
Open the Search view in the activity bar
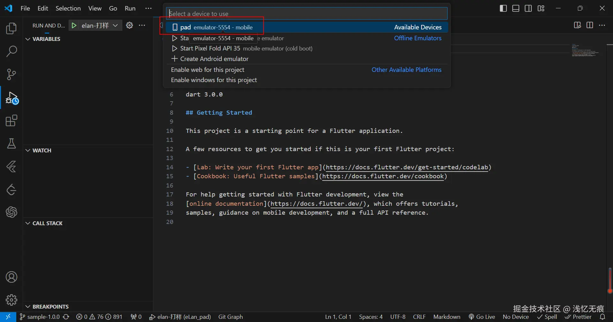pyautogui.click(x=11, y=51)
